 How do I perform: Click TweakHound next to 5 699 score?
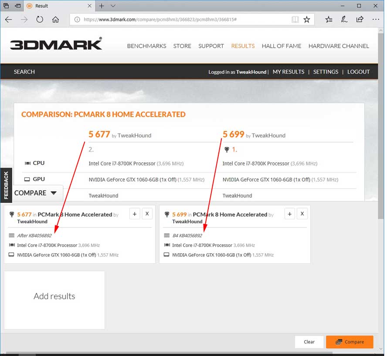click(x=268, y=136)
